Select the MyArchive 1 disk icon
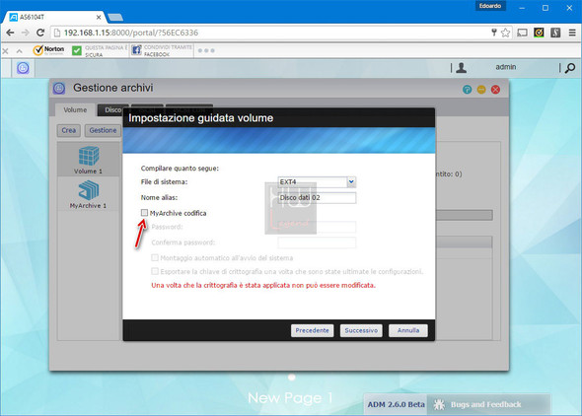 [x=89, y=190]
